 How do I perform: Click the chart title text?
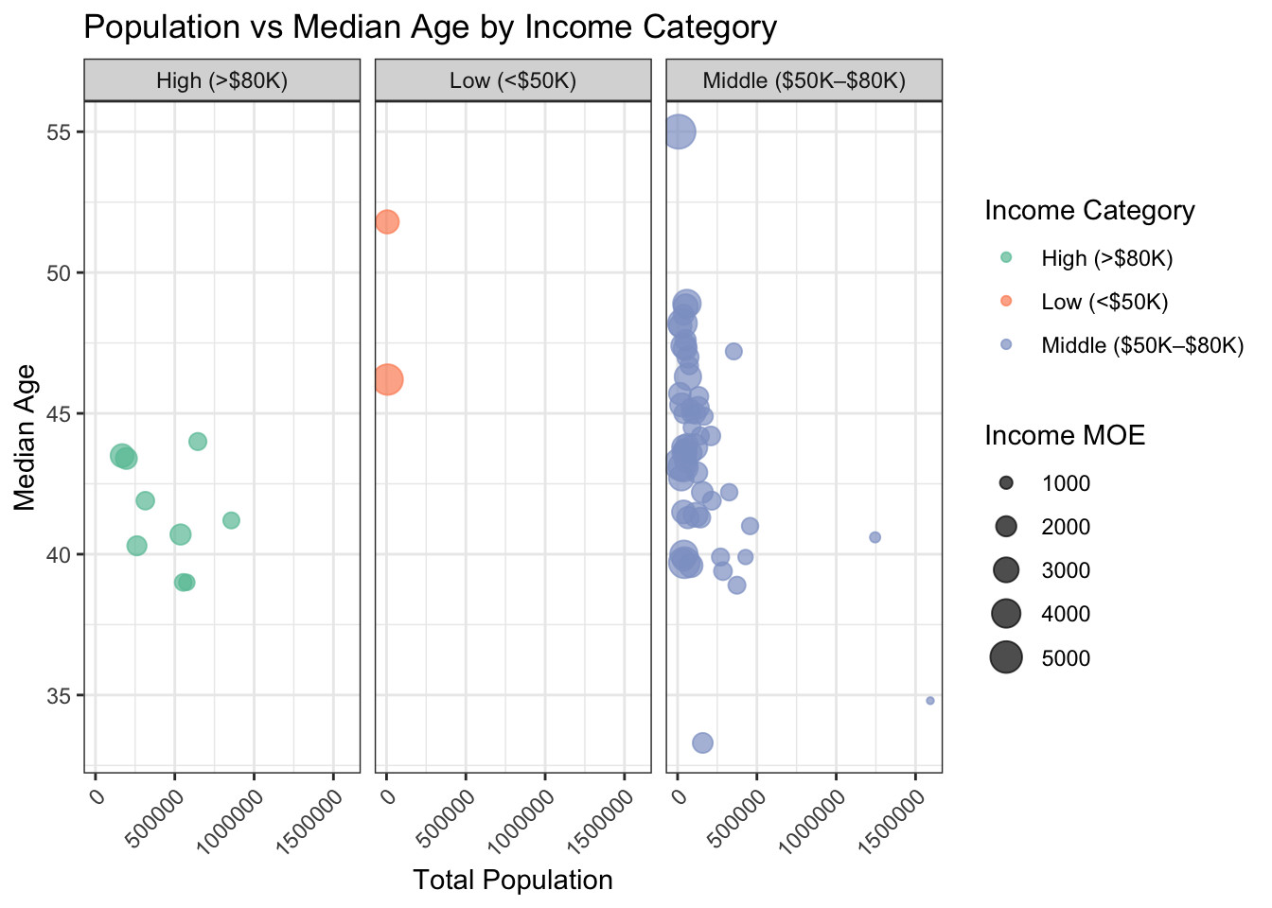[431, 26]
